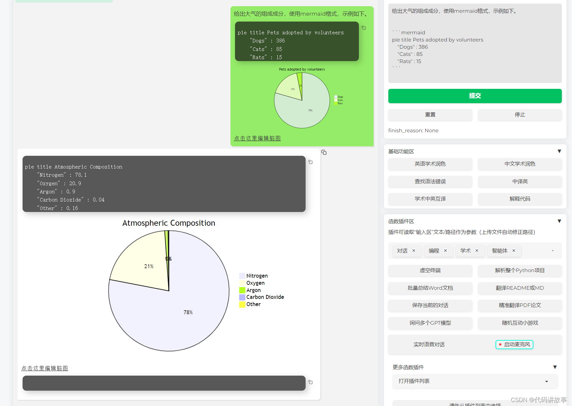Launch 随机互动小游戏 plugin

click(x=520, y=323)
